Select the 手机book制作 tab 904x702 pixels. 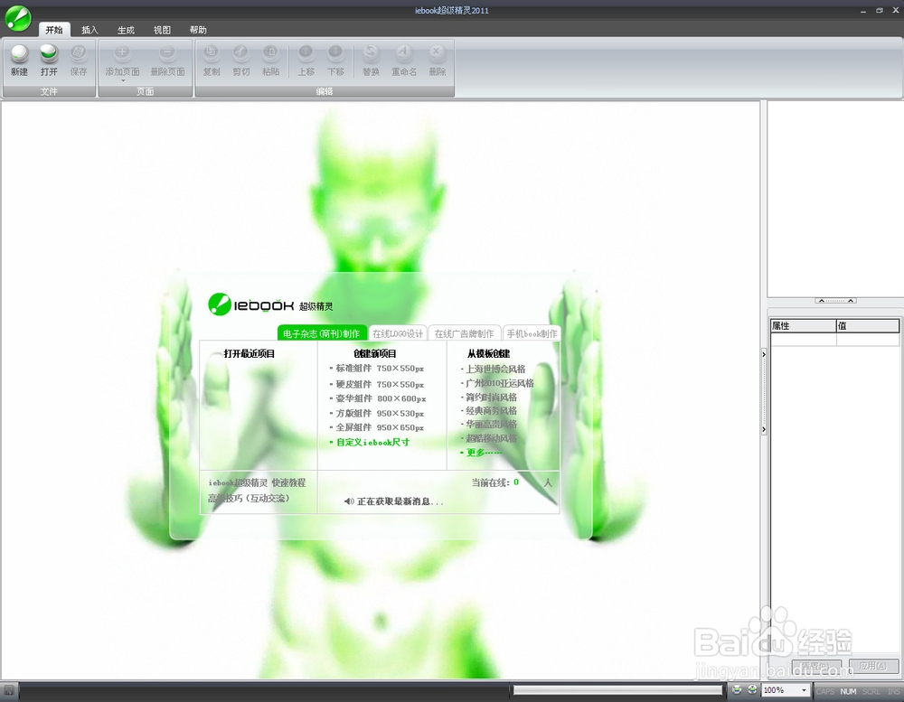click(532, 333)
